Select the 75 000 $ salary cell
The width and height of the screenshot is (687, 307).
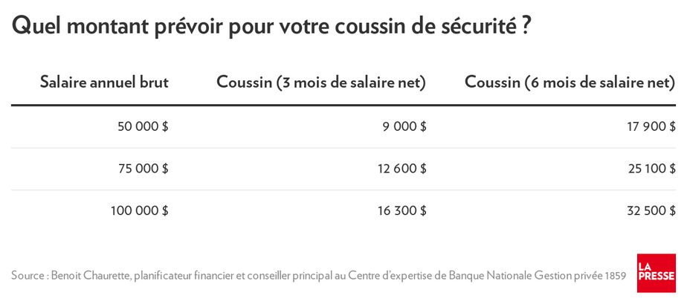143,169
